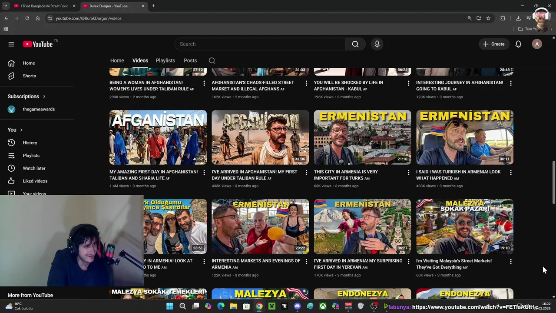Open more options for INTERESTING MARKETS AND EVENINGS video
The width and height of the screenshot is (556, 313).
tap(306, 262)
